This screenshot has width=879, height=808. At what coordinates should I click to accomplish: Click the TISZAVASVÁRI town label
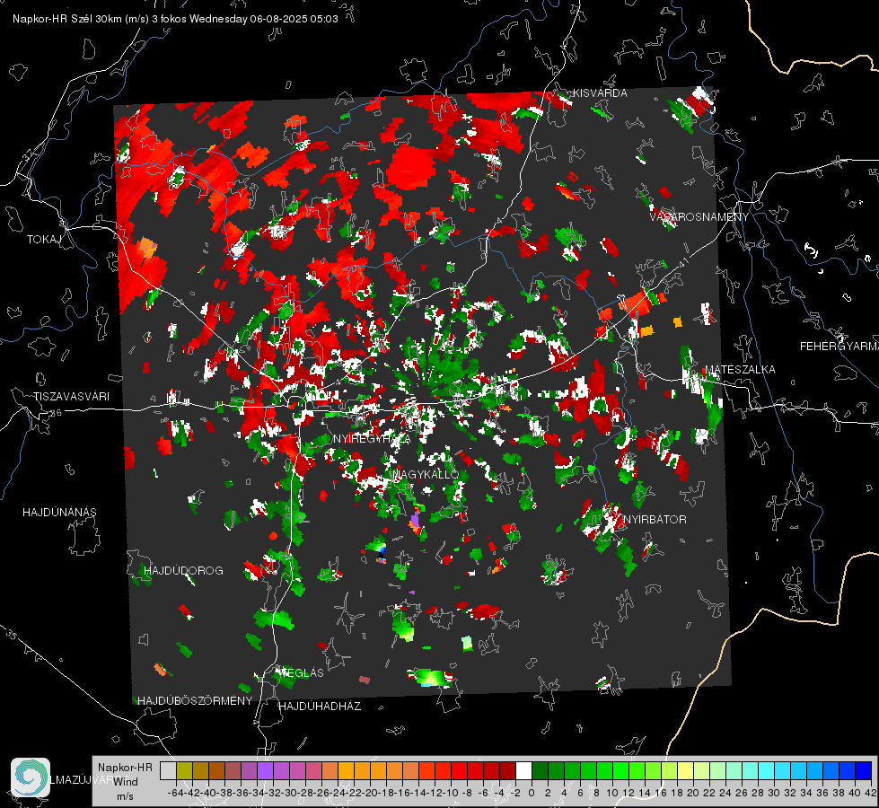click(x=71, y=397)
